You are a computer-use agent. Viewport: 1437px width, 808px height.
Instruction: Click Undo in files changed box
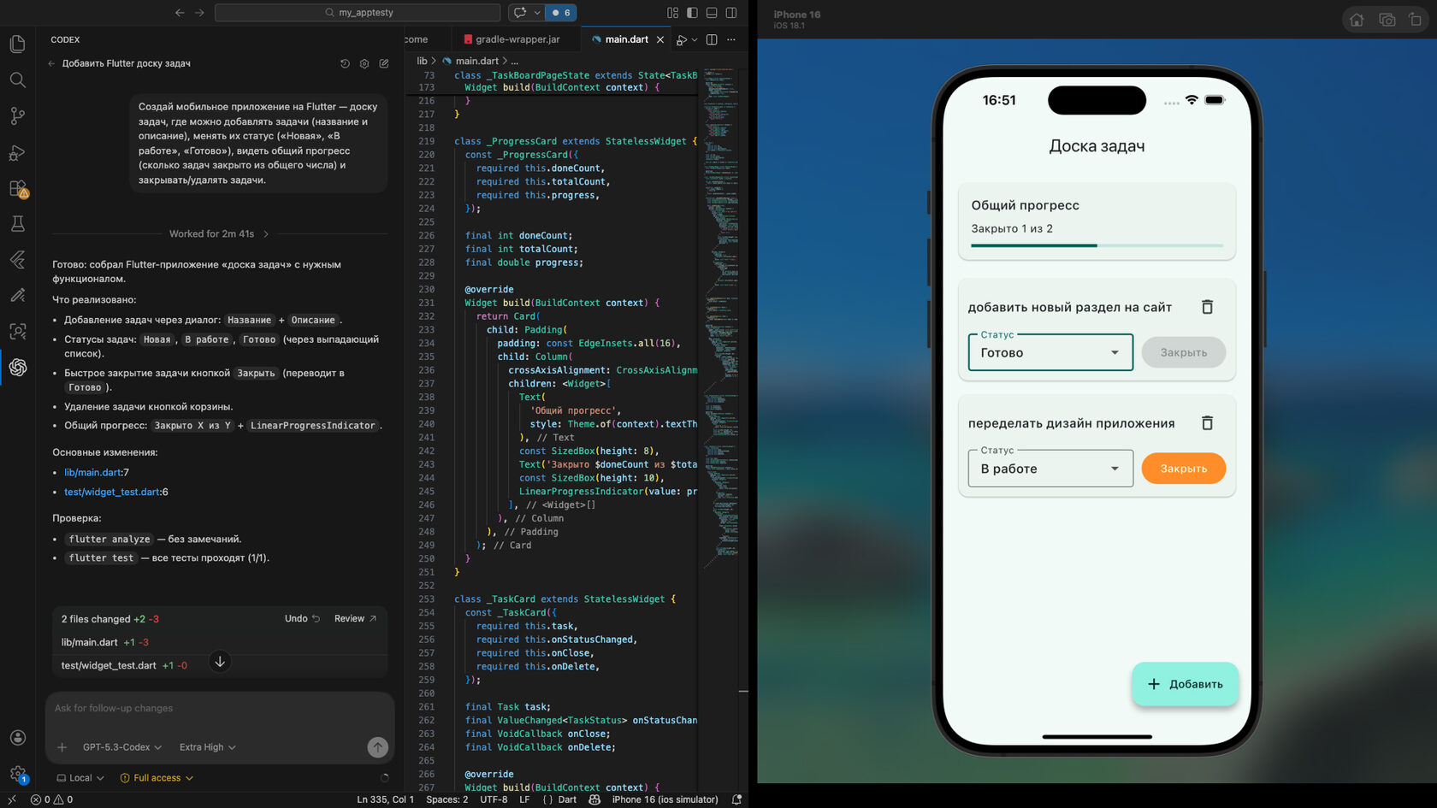click(x=302, y=618)
